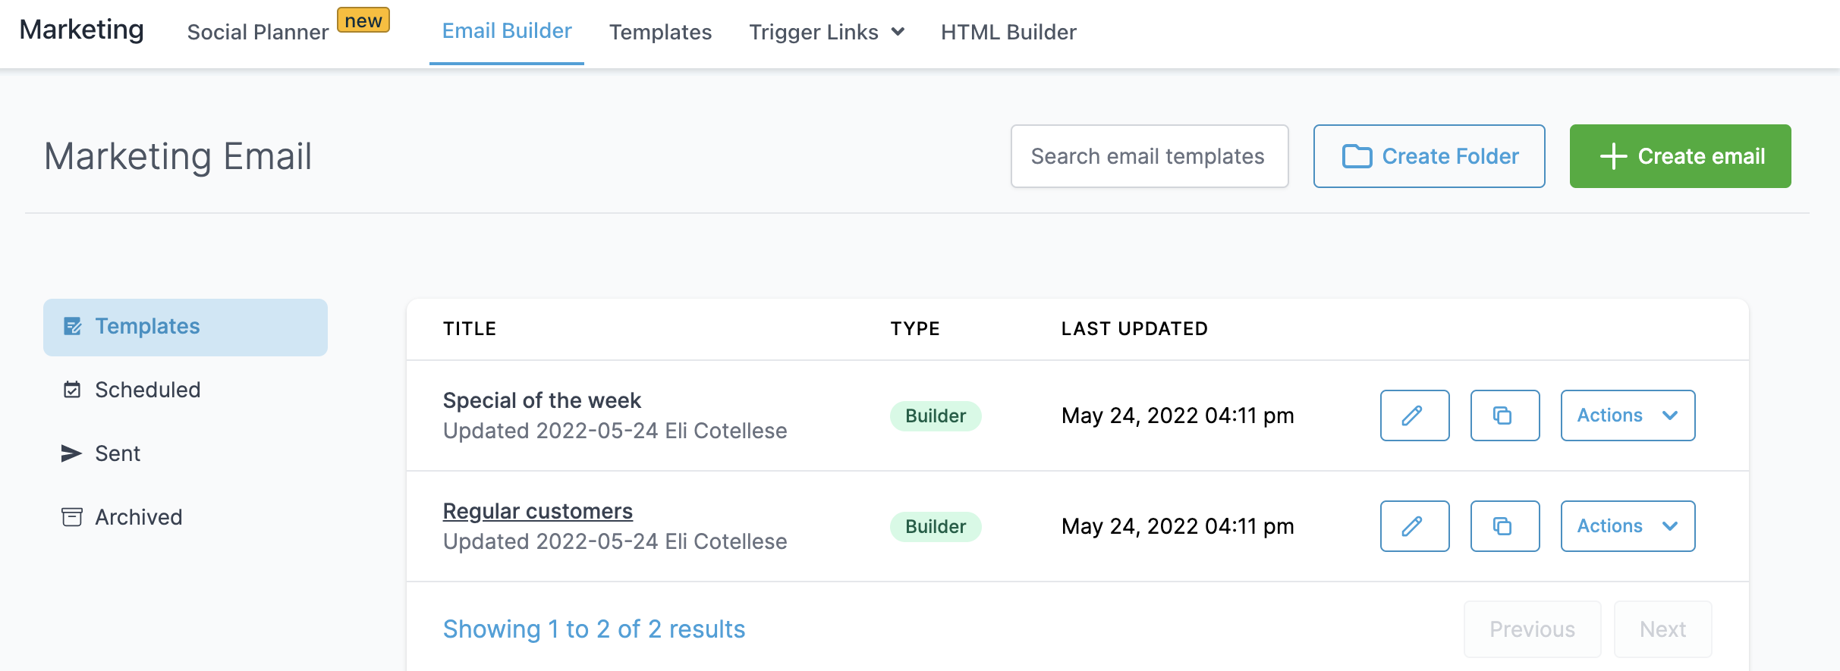Click the Search email templates field
This screenshot has width=1840, height=671.
click(1149, 156)
